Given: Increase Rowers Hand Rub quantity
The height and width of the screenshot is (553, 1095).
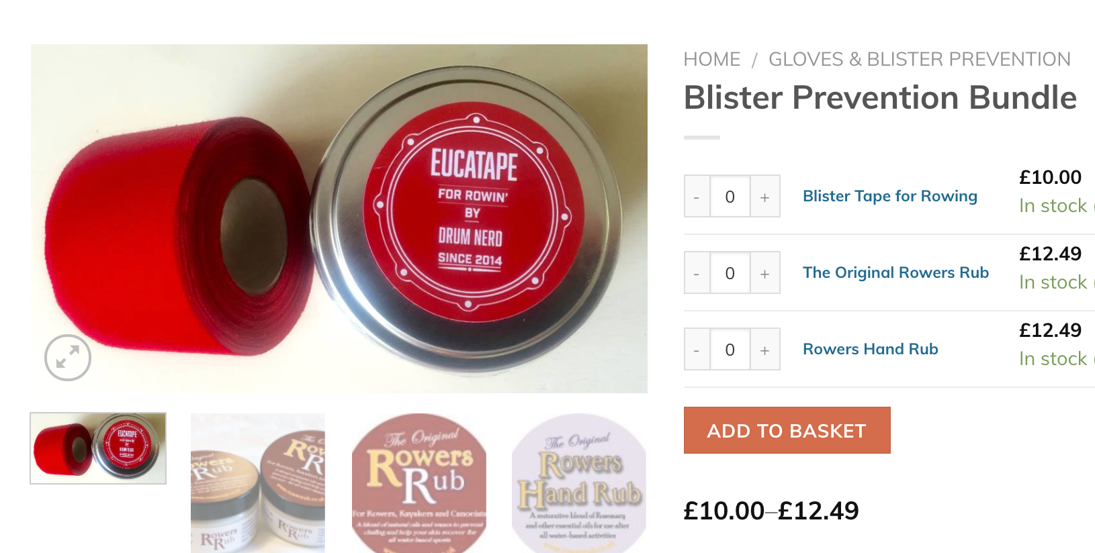Looking at the screenshot, I should coord(764,349).
